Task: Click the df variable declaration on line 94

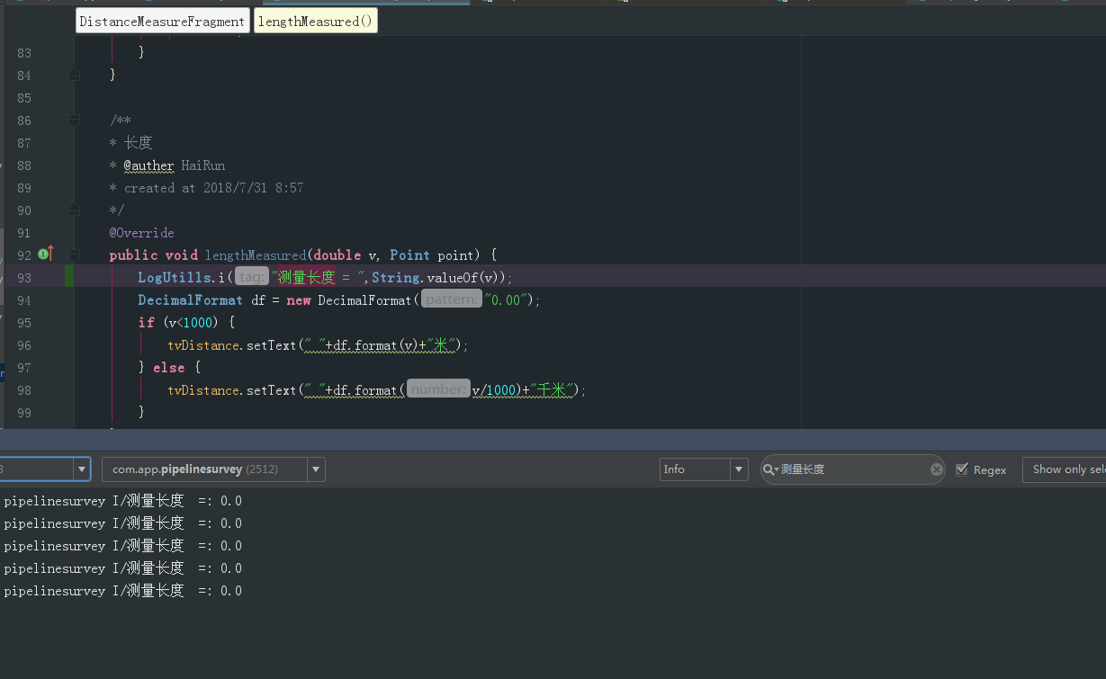Action: click(258, 300)
